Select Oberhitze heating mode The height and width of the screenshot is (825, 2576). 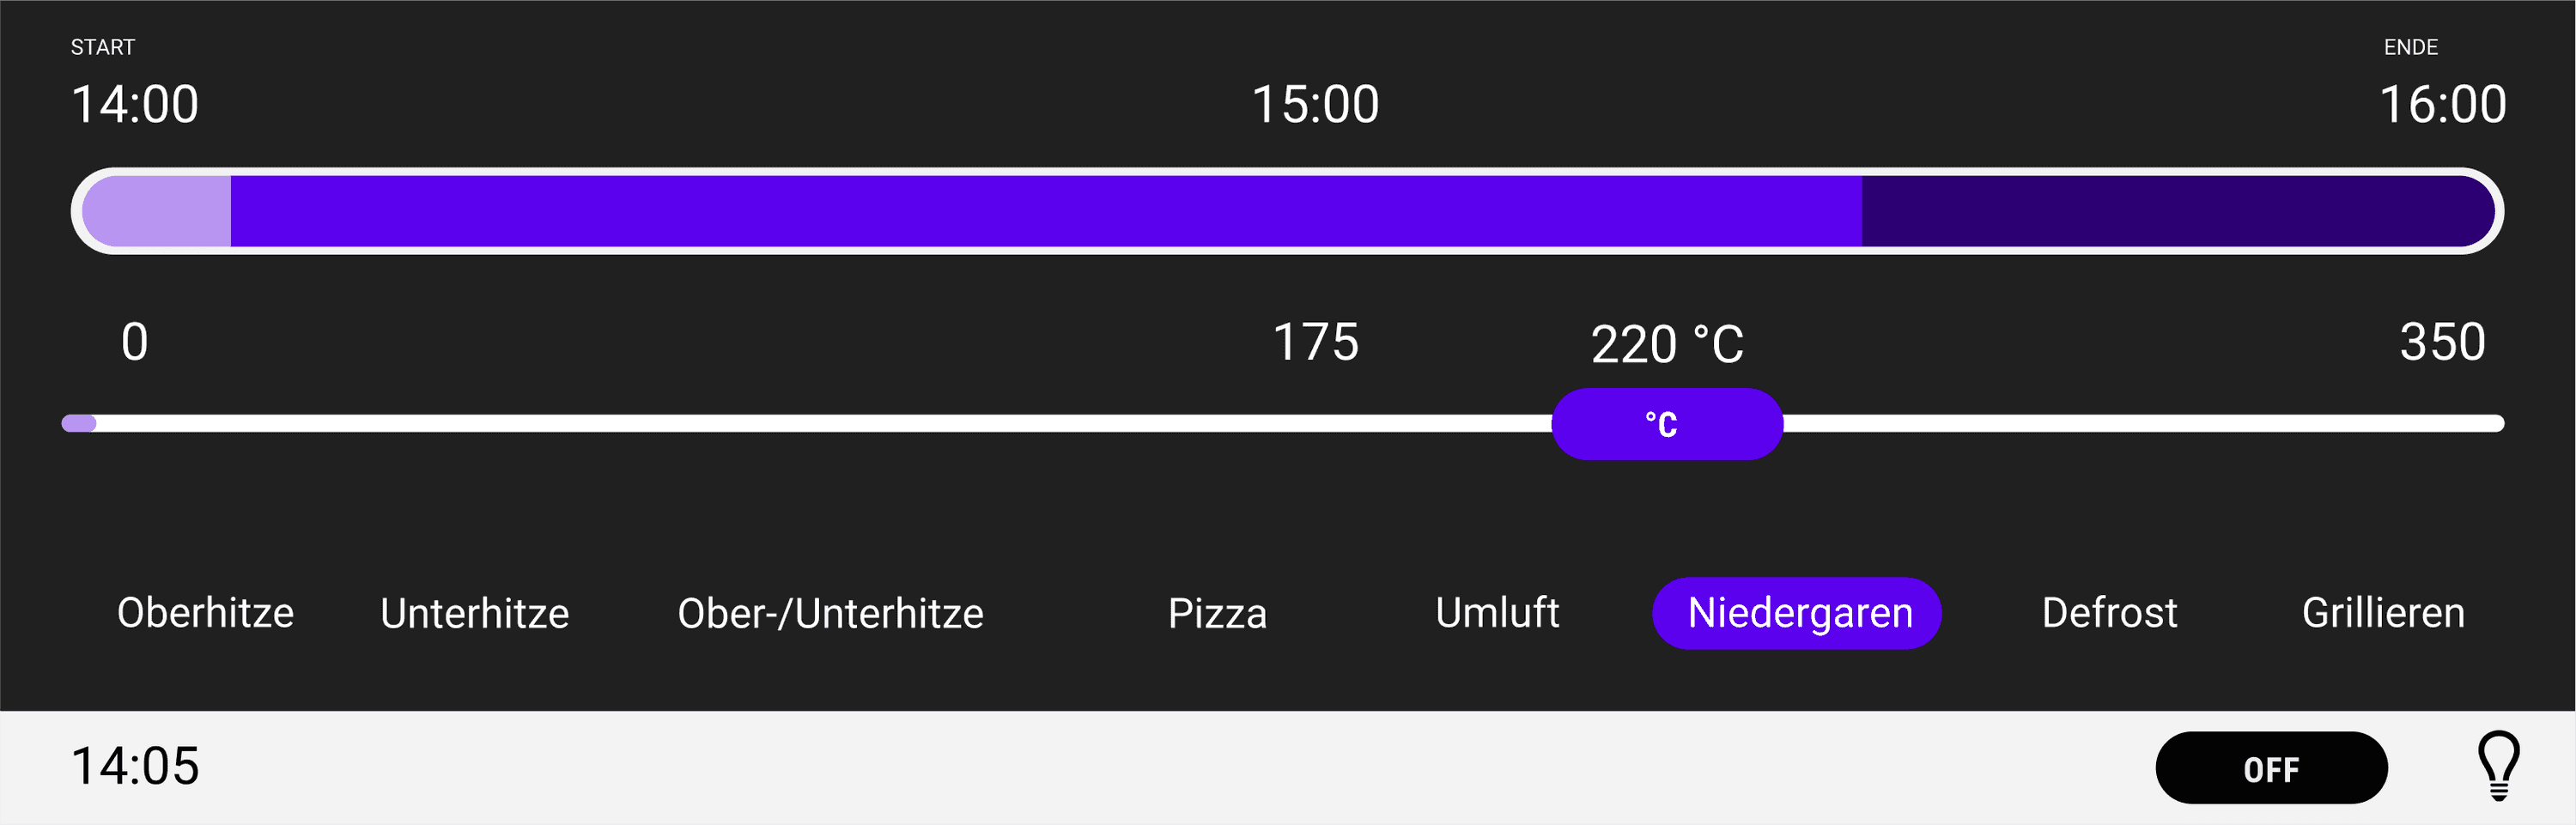coord(205,613)
